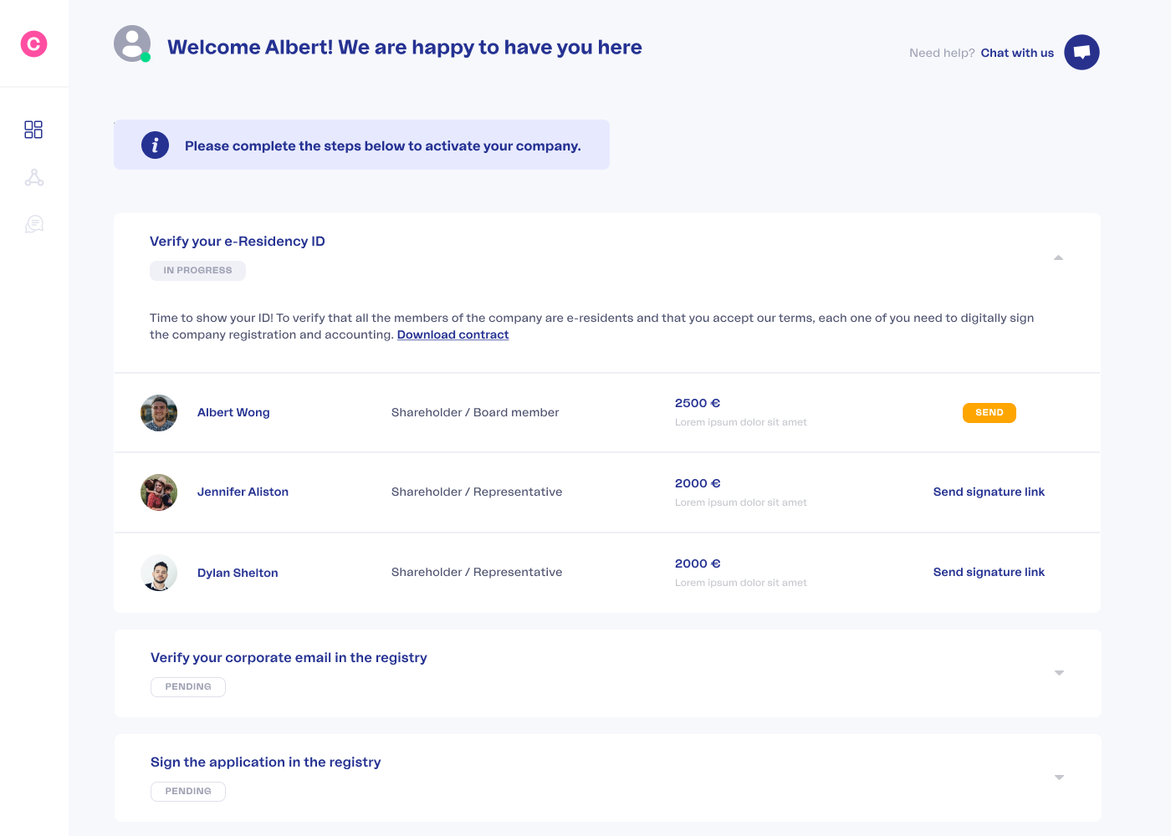1171x836 pixels.
Task: Click the Verify your corporate email heading
Action: (x=289, y=658)
